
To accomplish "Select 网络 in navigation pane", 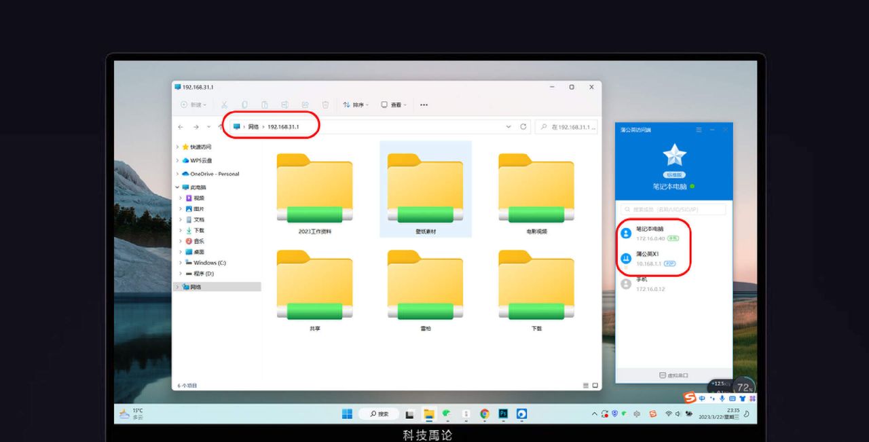I will pyautogui.click(x=217, y=287).
